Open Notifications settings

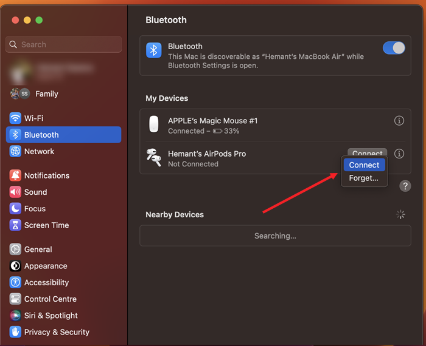point(46,175)
